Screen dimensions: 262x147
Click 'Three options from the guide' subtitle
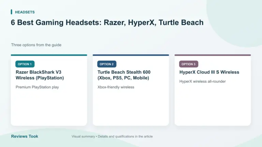[x=36, y=45]
